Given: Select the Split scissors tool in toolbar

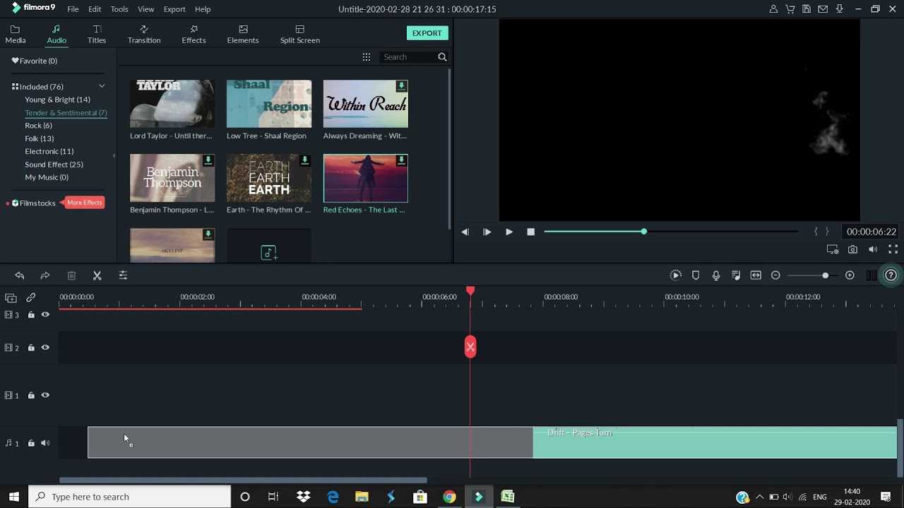Looking at the screenshot, I should click(97, 275).
